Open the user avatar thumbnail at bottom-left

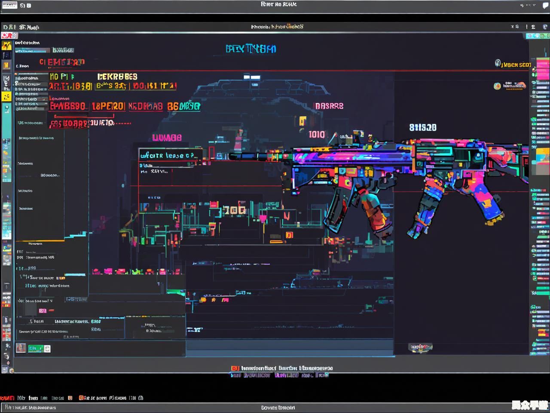click(21, 348)
